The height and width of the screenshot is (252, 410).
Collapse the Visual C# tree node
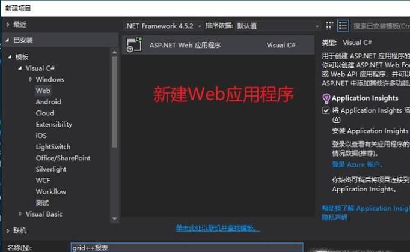pyautogui.click(x=20, y=68)
